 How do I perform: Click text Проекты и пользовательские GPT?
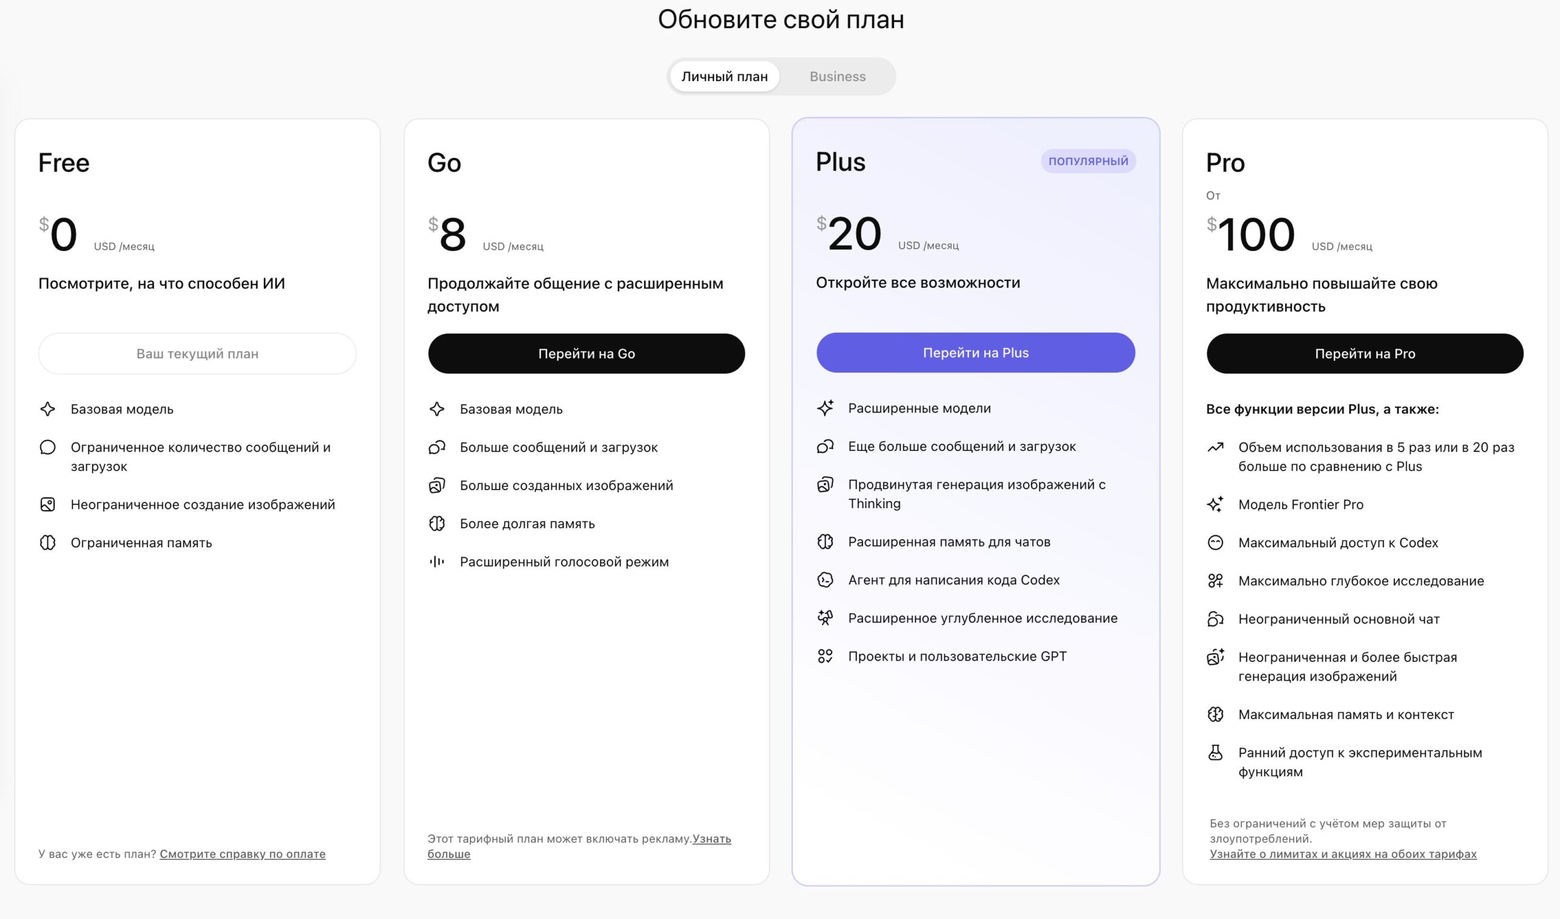click(957, 656)
